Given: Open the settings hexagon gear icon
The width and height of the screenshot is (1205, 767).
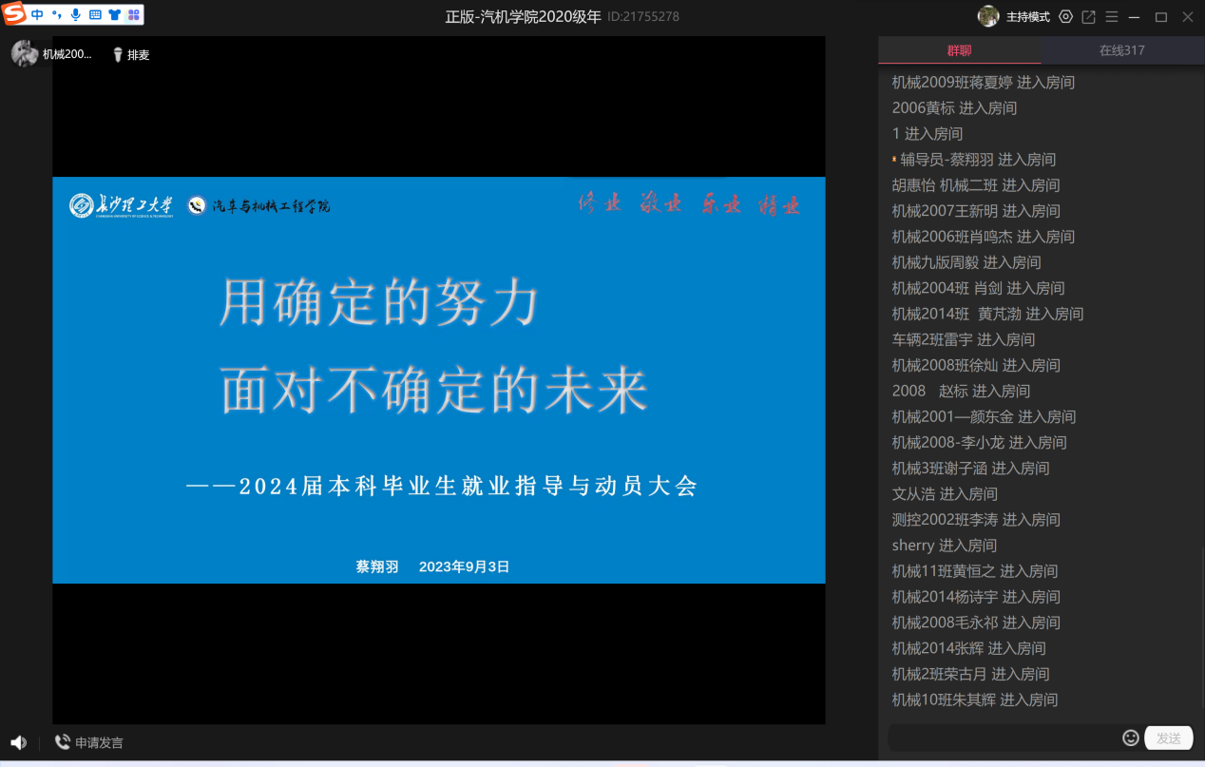Looking at the screenshot, I should 1065,17.
